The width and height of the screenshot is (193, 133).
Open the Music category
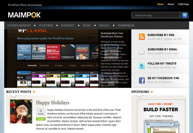pos(87,26)
